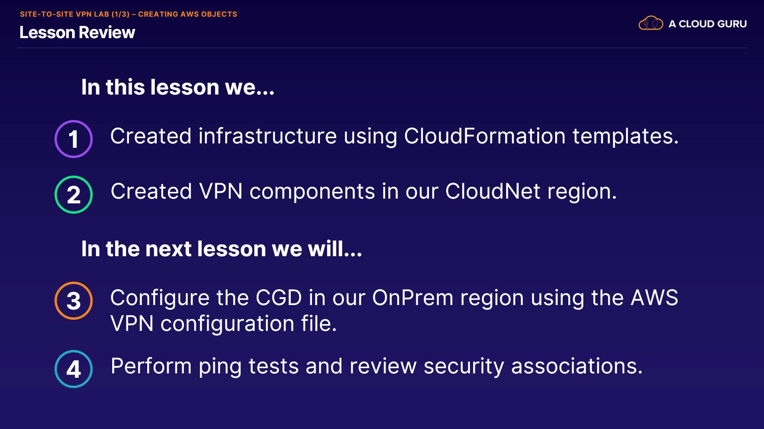Click the word "OnPrem" in item three
764x429 pixels.
(x=413, y=298)
